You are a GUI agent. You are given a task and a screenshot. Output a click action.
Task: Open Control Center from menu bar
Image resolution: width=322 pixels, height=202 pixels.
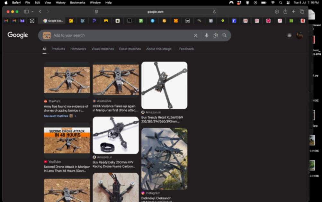(x=288, y=3)
